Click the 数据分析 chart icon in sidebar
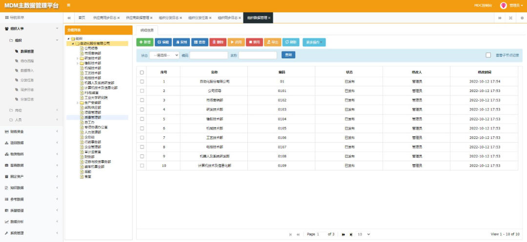Screen dimensions: 527x242 7,222
